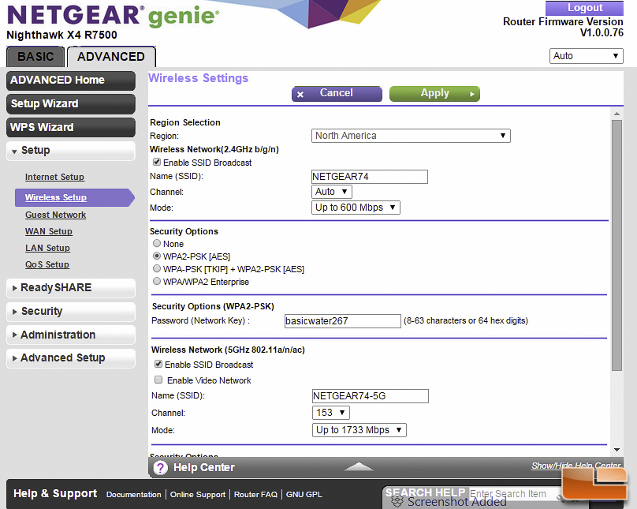
Task: Toggle 5GHz Enable SSID Broadcast checkbox
Action: (x=158, y=364)
